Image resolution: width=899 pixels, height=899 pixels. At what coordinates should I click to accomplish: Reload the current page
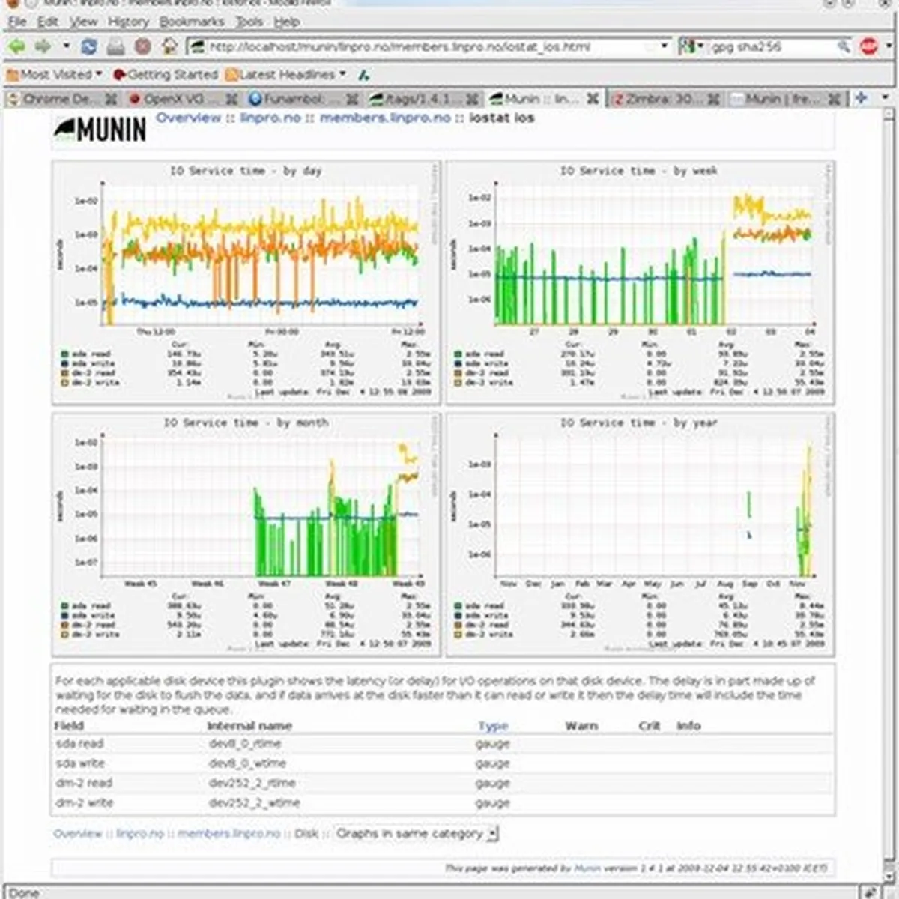pos(89,46)
